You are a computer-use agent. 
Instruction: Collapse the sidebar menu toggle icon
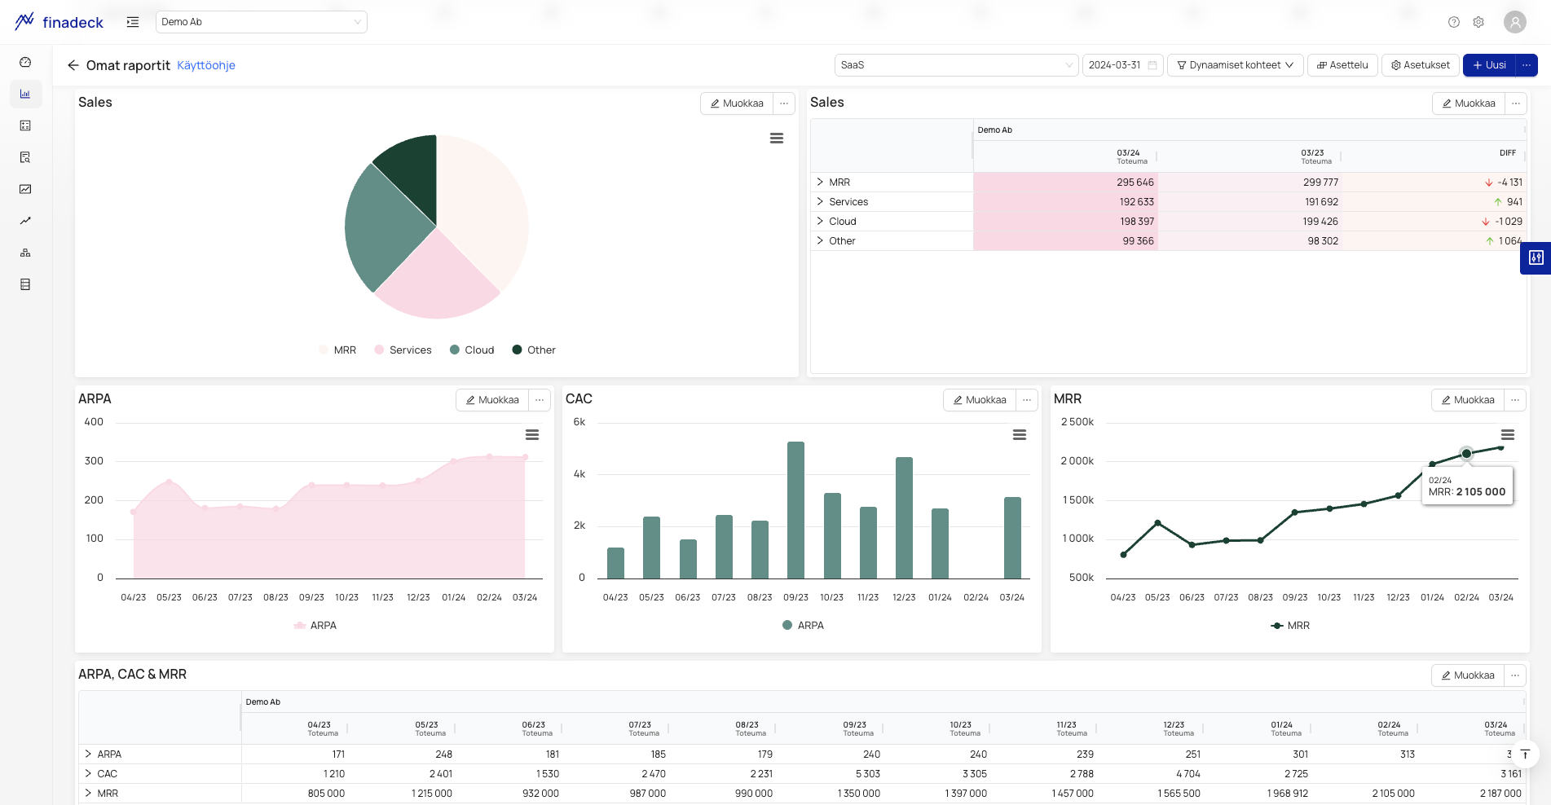[133, 22]
